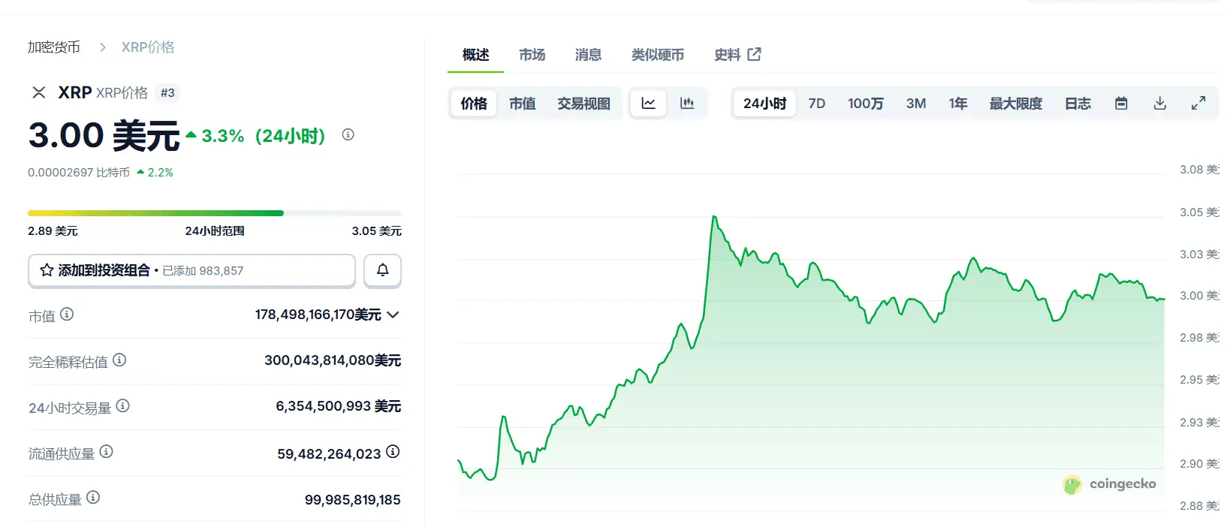
Task: Open the 类似硬币 tab
Action: [x=658, y=55]
